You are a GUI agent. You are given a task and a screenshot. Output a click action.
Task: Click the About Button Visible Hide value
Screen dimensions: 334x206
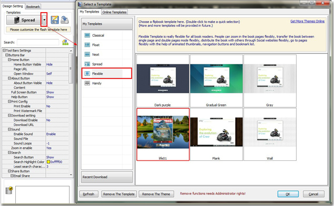click(49, 83)
